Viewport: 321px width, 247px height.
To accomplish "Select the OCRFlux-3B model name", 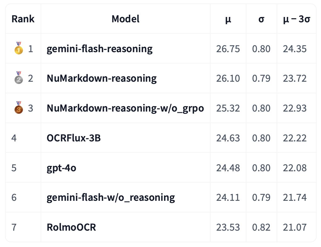I will (x=74, y=138).
